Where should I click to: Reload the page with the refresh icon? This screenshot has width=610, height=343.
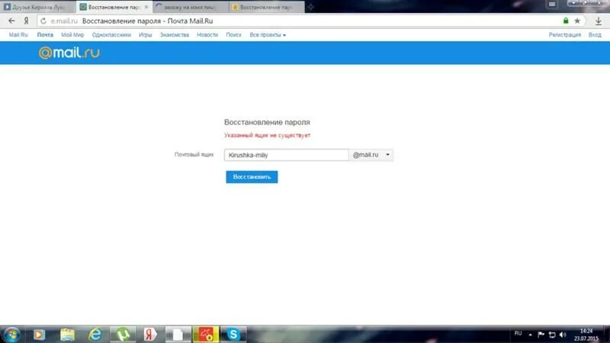pyautogui.click(x=43, y=21)
